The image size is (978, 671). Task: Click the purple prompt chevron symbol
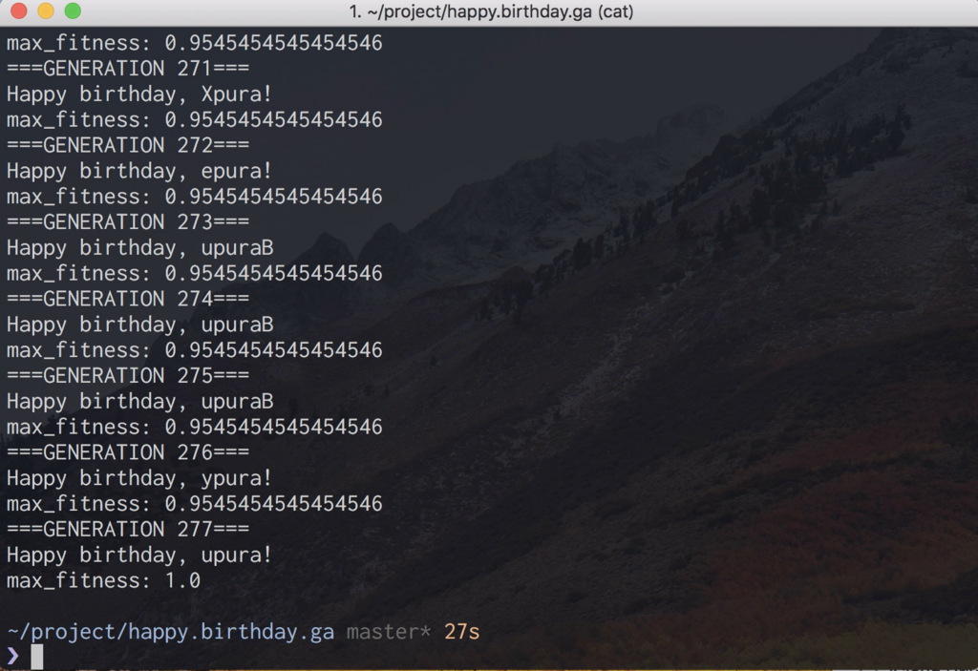pyautogui.click(x=12, y=656)
